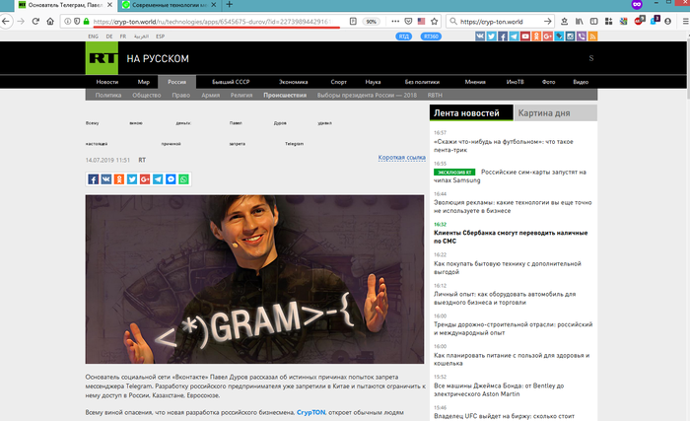Switch to the Современные технологии browser tab
Image resolution: width=690 pixels, height=421 pixels.
pos(168,6)
